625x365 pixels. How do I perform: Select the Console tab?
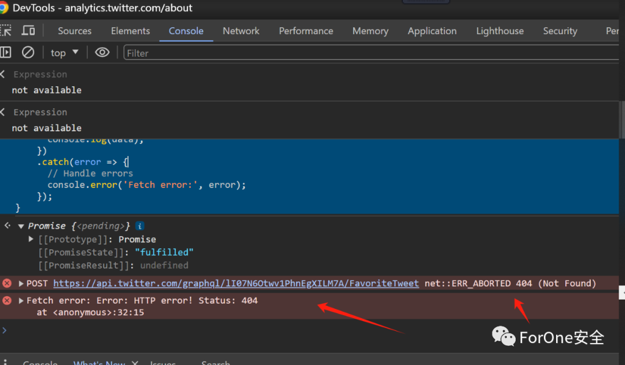[186, 31]
